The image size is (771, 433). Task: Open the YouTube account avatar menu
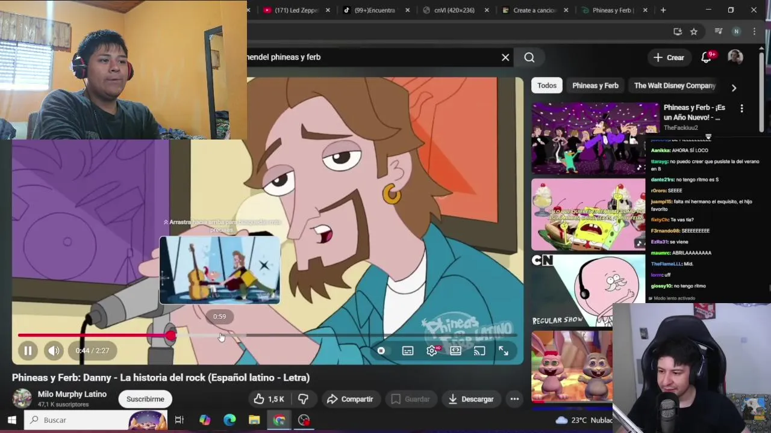pos(735,57)
